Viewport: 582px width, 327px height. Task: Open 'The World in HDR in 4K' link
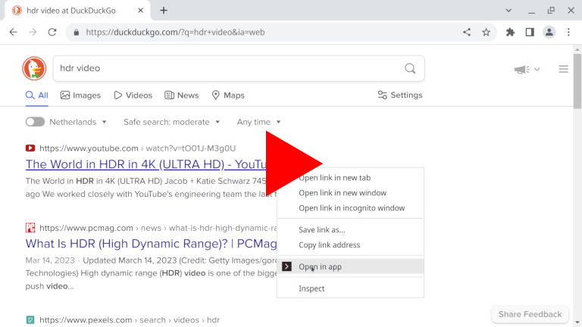coord(145,164)
